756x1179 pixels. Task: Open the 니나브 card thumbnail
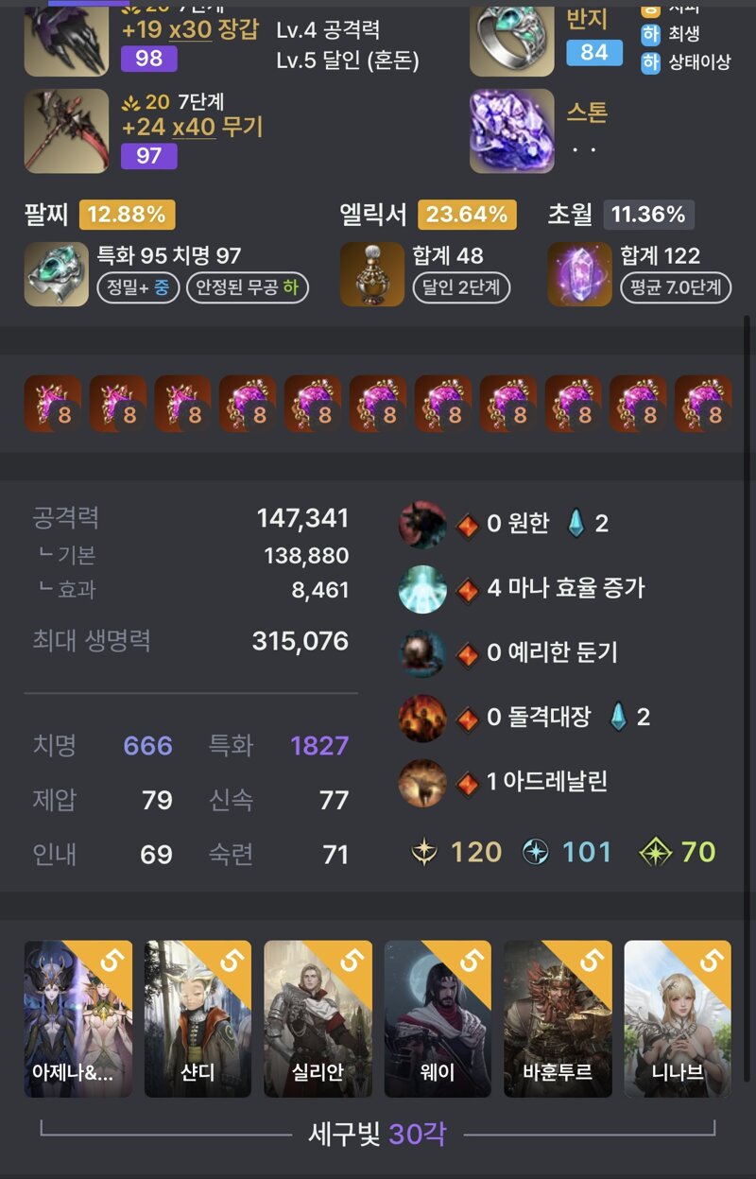[678, 1018]
